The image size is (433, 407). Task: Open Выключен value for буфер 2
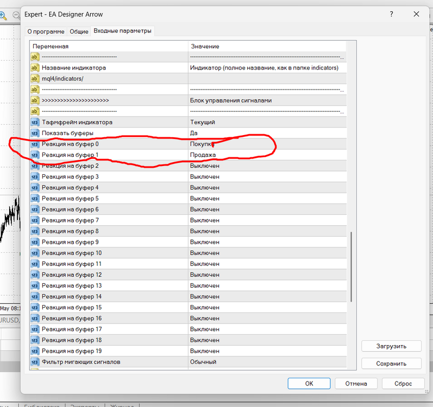click(x=267, y=166)
